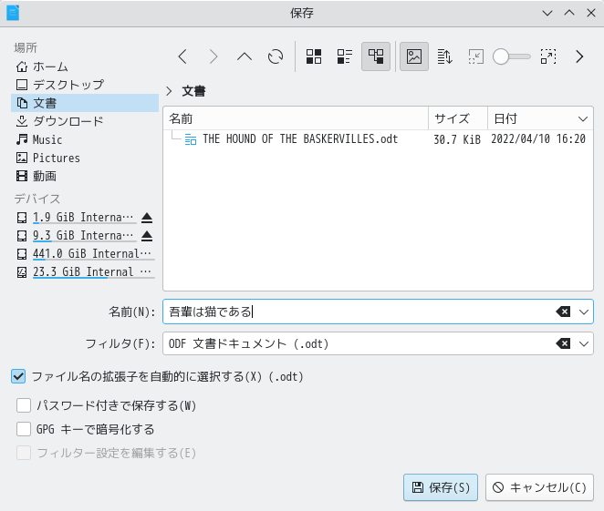Select 文書 in places sidebar
The image size is (604, 511).
[x=85, y=103]
